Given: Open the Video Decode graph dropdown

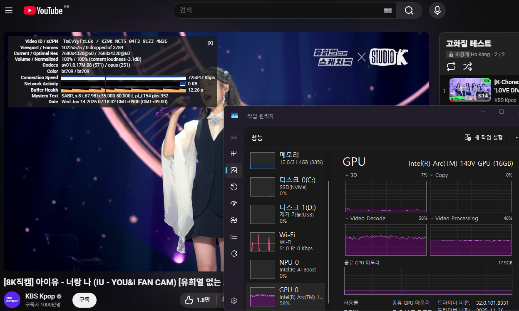Looking at the screenshot, I should [348, 219].
